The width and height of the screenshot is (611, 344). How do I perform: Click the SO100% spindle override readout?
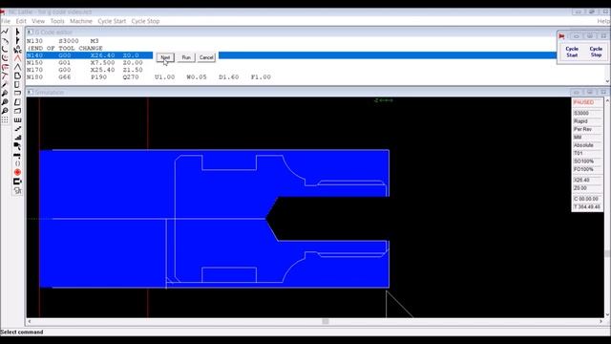[x=583, y=161]
